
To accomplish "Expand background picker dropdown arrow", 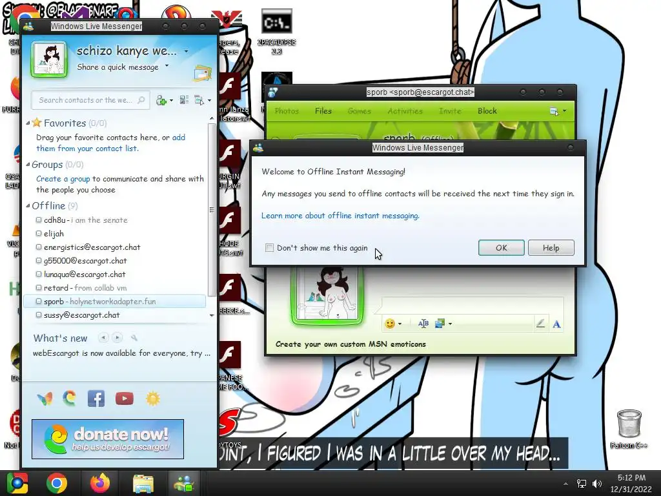I will point(450,324).
